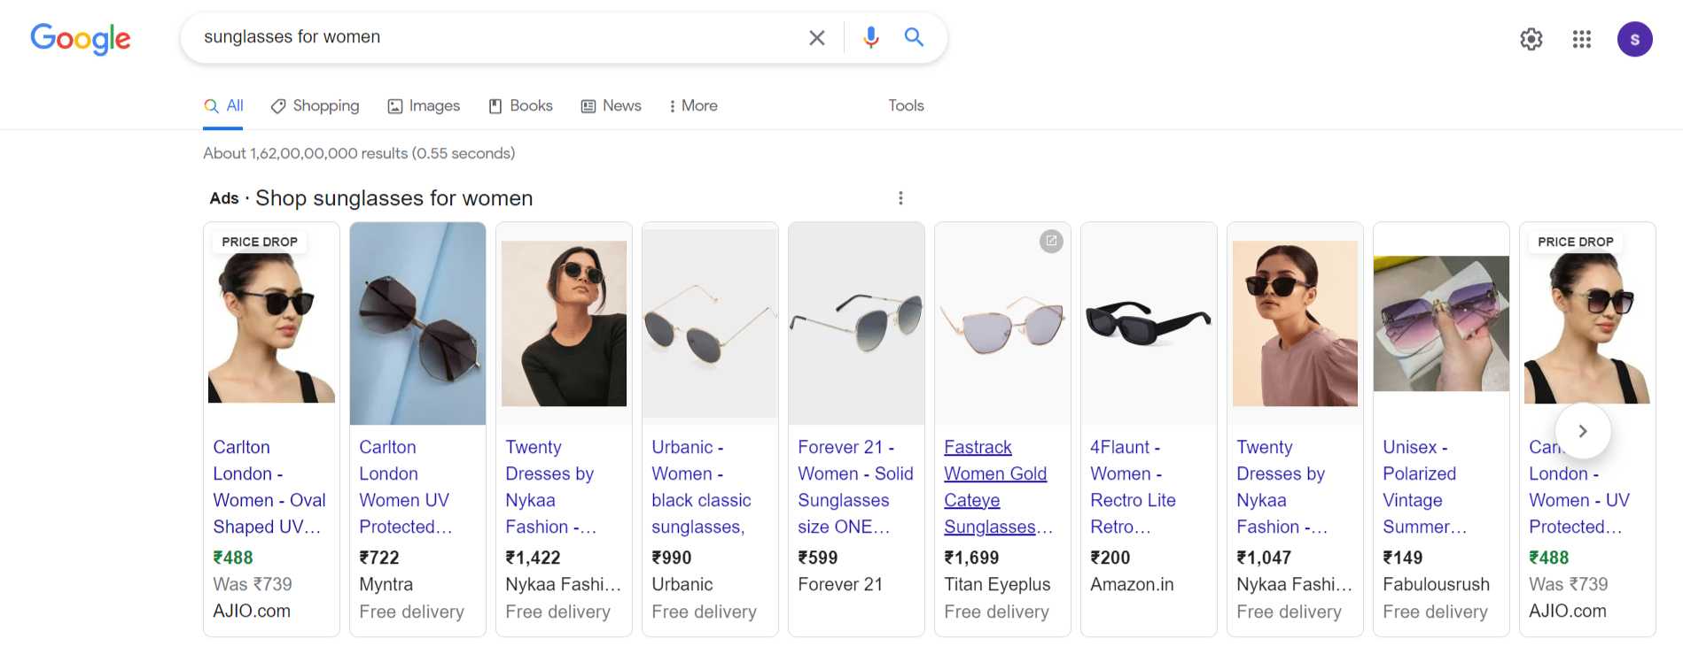
Task: Open Unisex Polarized Vintage Summer listing
Action: pos(1424,487)
